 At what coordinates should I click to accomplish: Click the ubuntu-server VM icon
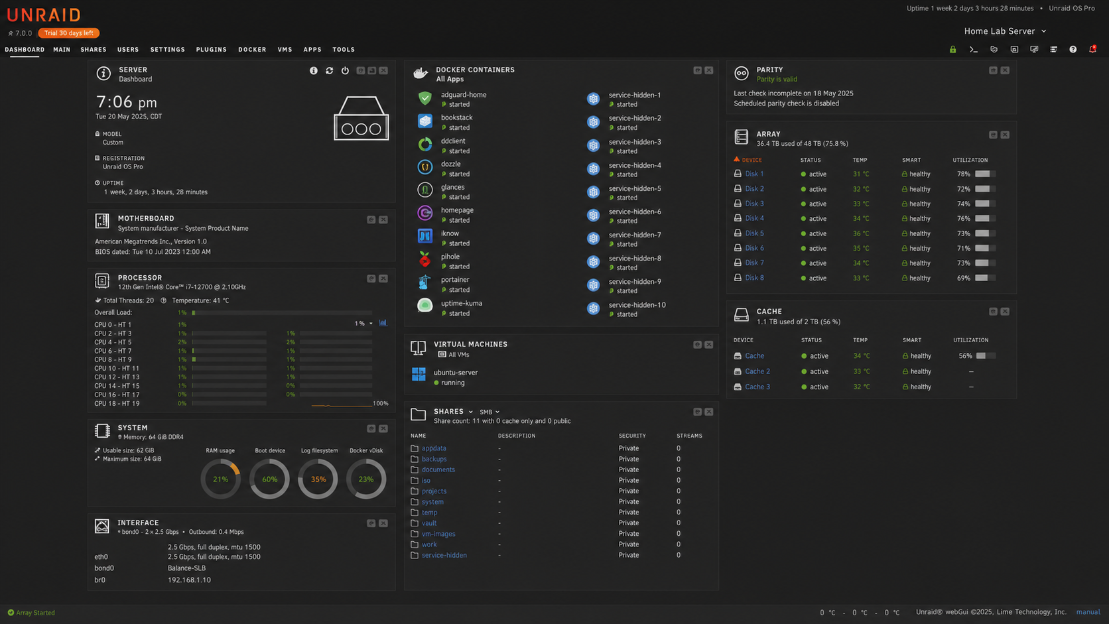[419, 375]
